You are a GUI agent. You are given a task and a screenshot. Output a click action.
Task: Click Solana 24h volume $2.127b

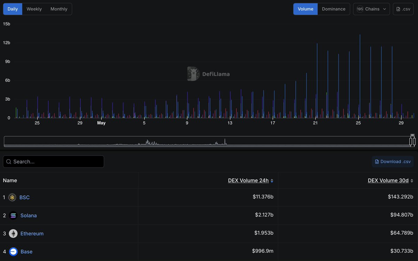(264, 215)
